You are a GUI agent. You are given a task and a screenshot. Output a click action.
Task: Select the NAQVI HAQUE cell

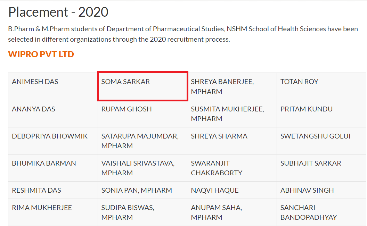point(232,190)
